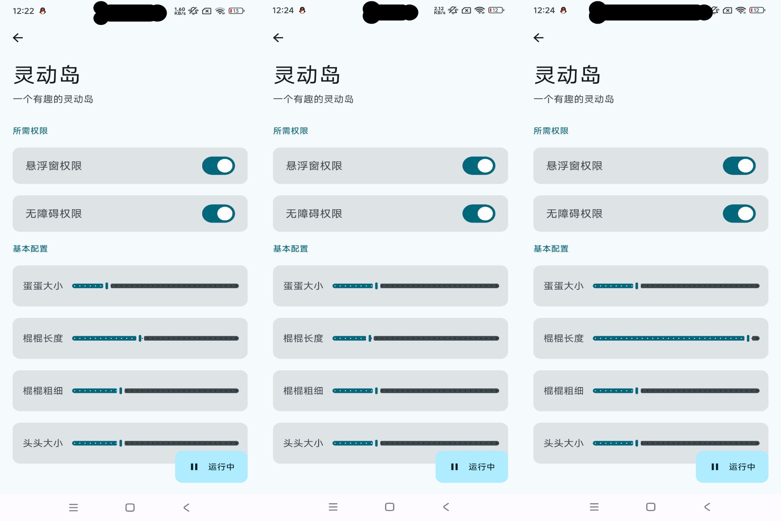This screenshot has width=781, height=521.
Task: Tap back arrow in the middle screenshot
Action: (278, 38)
